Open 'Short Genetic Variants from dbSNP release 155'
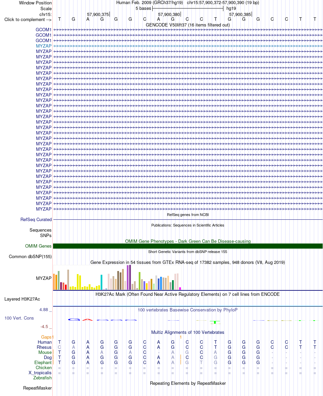 point(188,252)
